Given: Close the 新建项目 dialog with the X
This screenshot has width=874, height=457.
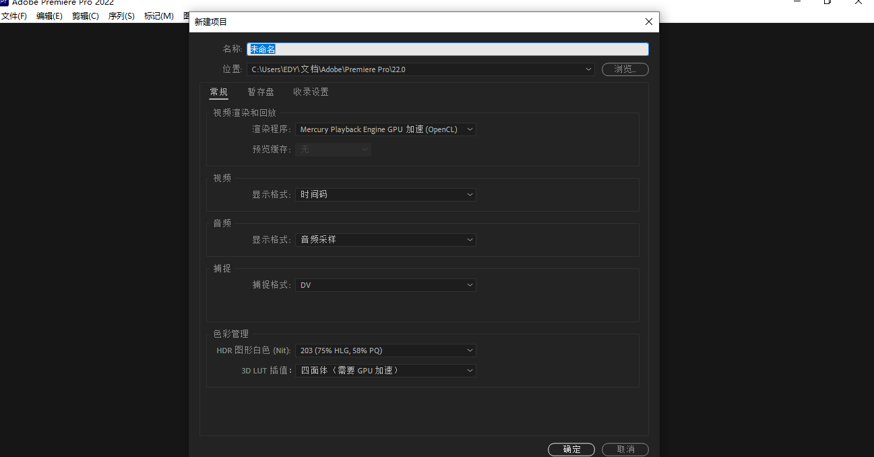Looking at the screenshot, I should tap(648, 22).
